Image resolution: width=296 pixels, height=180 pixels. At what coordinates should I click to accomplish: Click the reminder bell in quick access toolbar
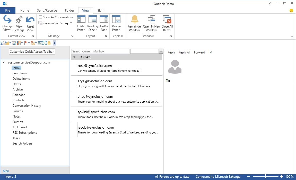coord(49,43)
